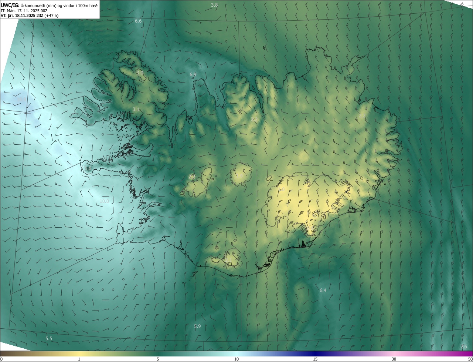Click the "IT: Mán. 17. 11. 2025 00Z" line
Viewport: 473px width, 362px height.
click(x=24, y=11)
